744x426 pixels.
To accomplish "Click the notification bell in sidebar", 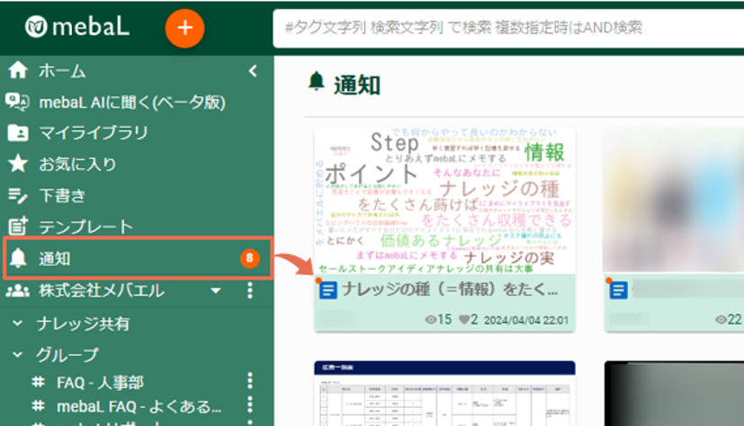I will pyautogui.click(x=18, y=258).
